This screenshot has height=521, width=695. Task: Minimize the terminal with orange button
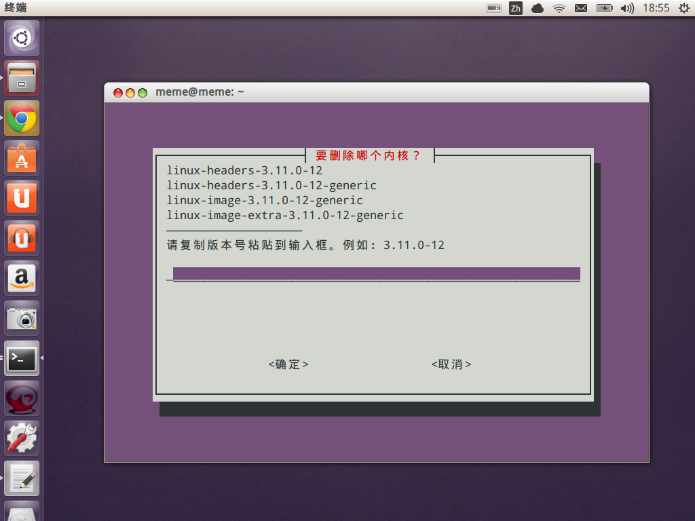click(130, 92)
